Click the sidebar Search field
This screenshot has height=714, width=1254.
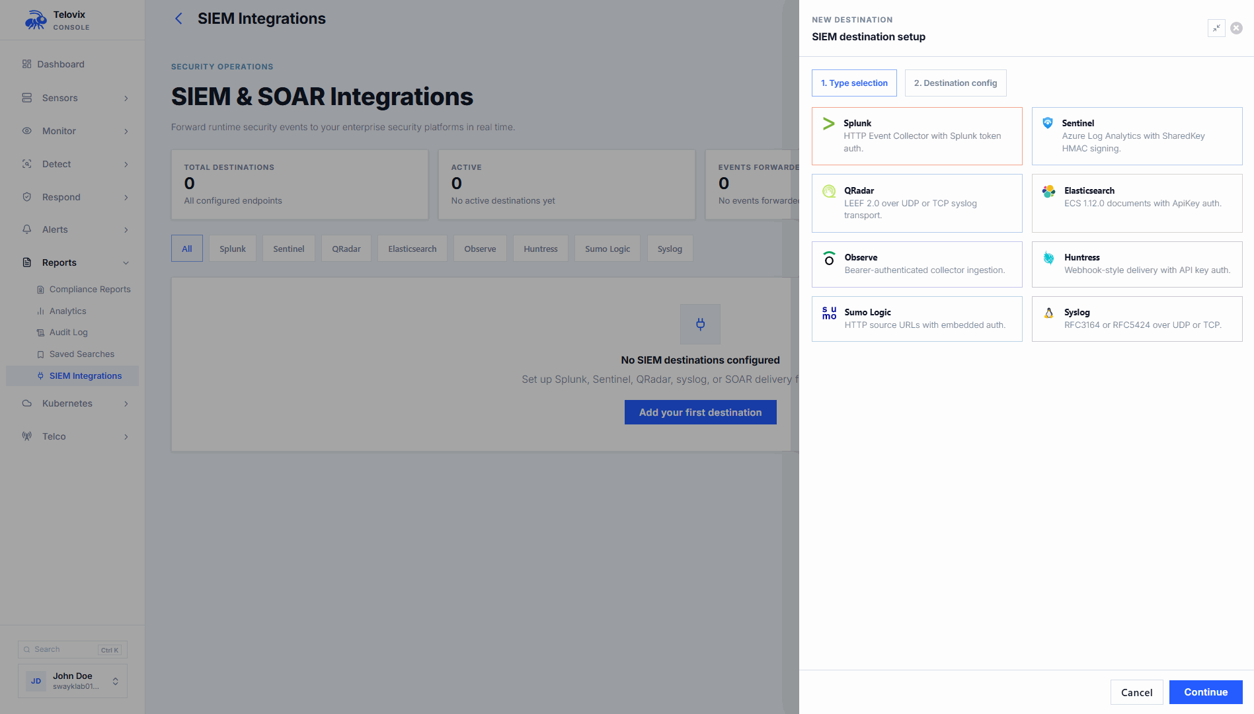[x=73, y=650]
